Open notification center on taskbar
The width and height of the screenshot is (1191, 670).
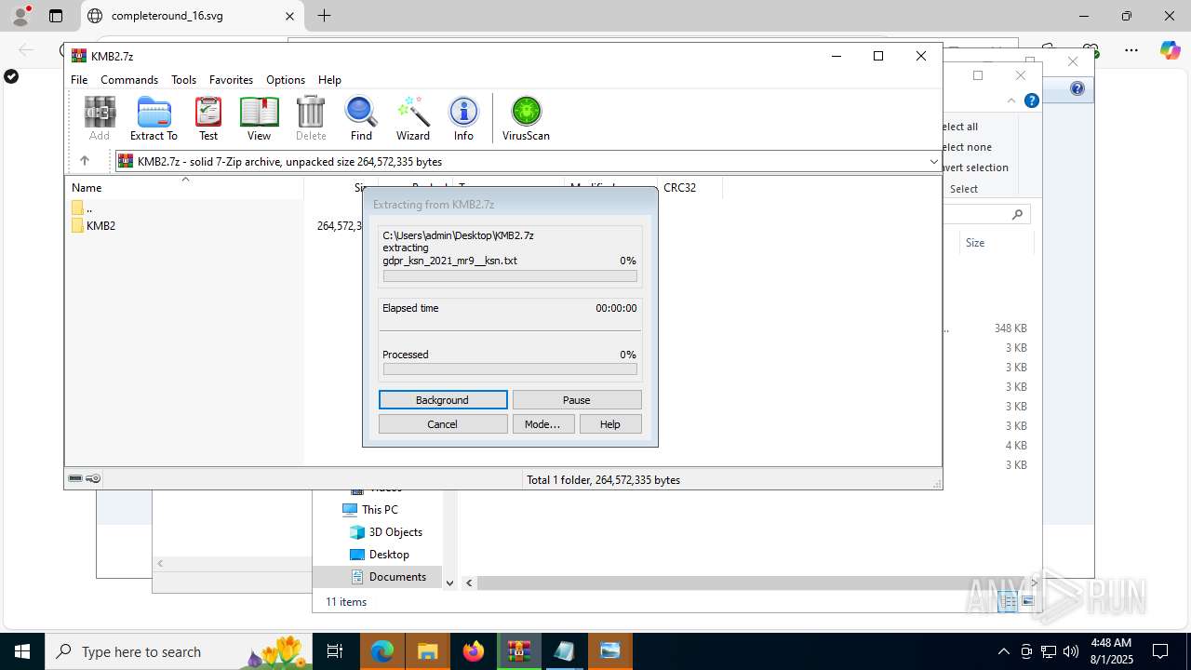[1160, 651]
